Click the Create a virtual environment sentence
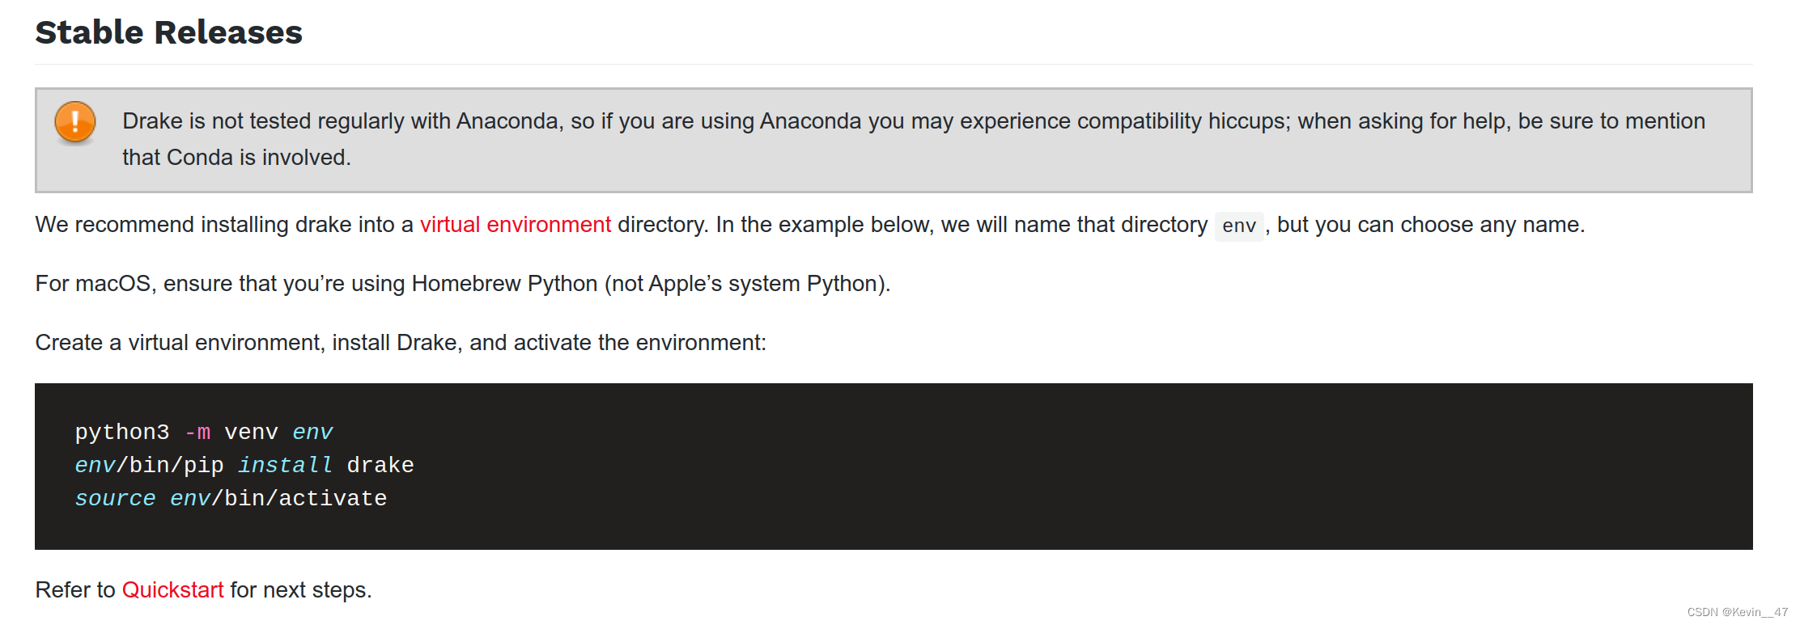The width and height of the screenshot is (1800, 625). 401,343
